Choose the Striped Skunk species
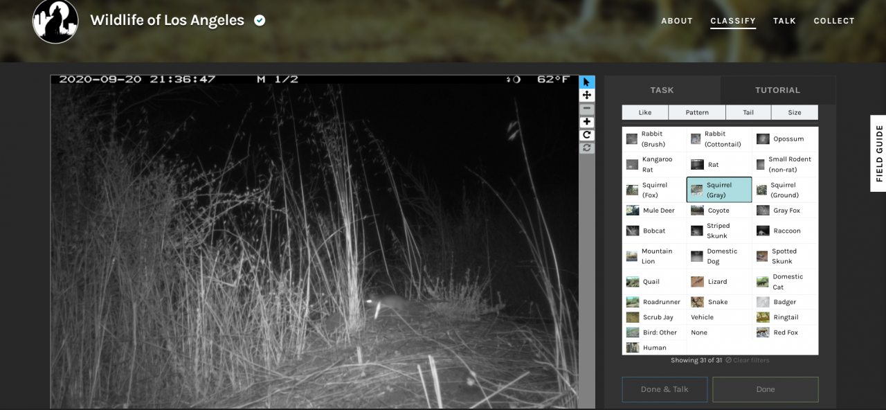The width and height of the screenshot is (886, 410). tap(719, 231)
